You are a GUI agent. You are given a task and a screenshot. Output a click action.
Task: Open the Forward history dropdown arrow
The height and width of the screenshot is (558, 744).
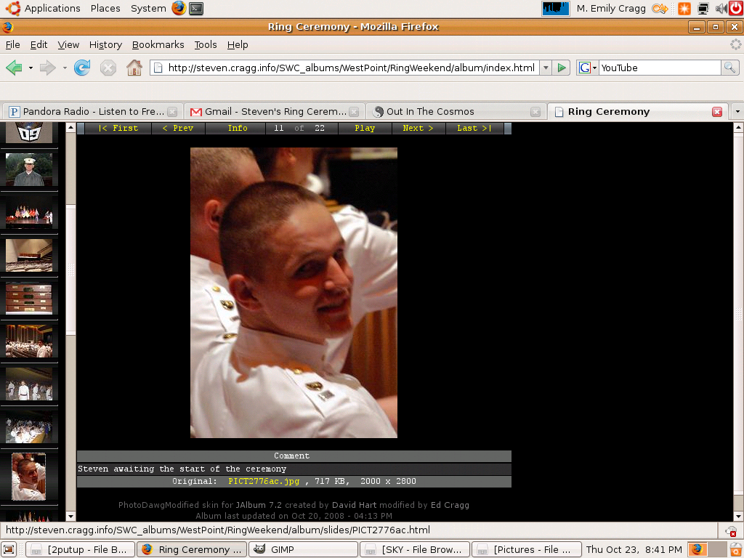[x=65, y=68]
